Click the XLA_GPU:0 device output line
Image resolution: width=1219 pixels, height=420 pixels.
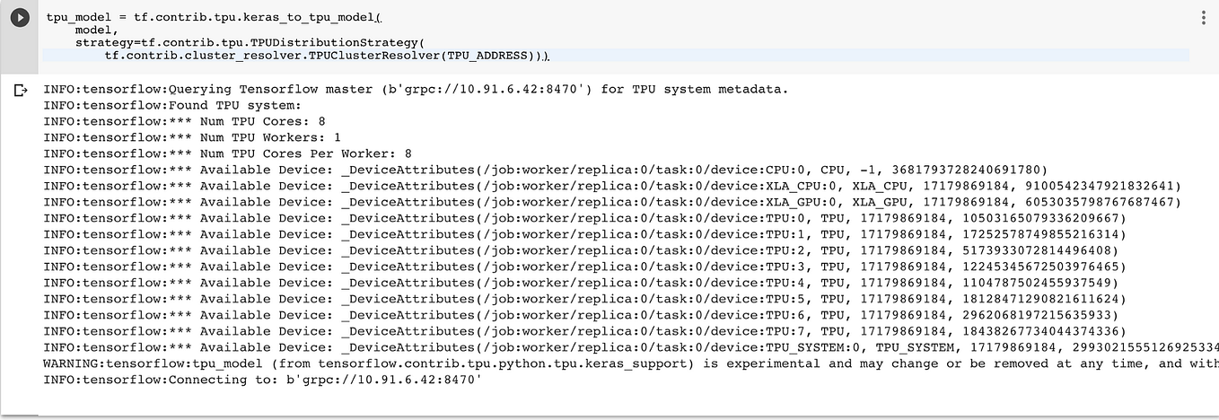click(x=612, y=202)
